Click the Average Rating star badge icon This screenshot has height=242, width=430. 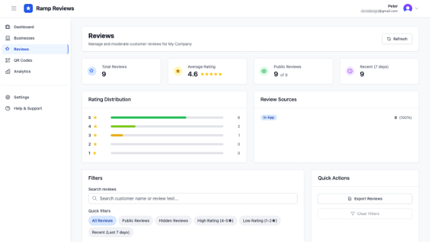pos(177,71)
